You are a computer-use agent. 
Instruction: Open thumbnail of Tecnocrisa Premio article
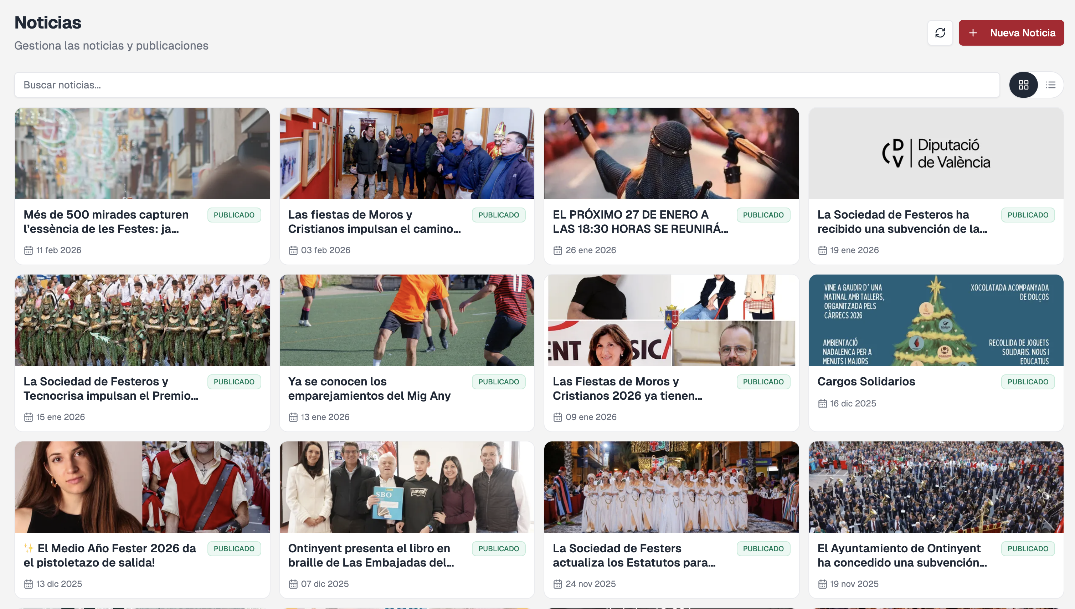(142, 320)
